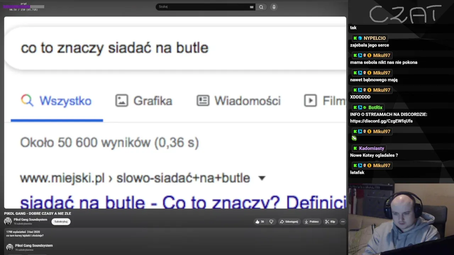The width and height of the screenshot is (454, 255).
Task: Open the discord.gg link in chat
Action: point(381,121)
